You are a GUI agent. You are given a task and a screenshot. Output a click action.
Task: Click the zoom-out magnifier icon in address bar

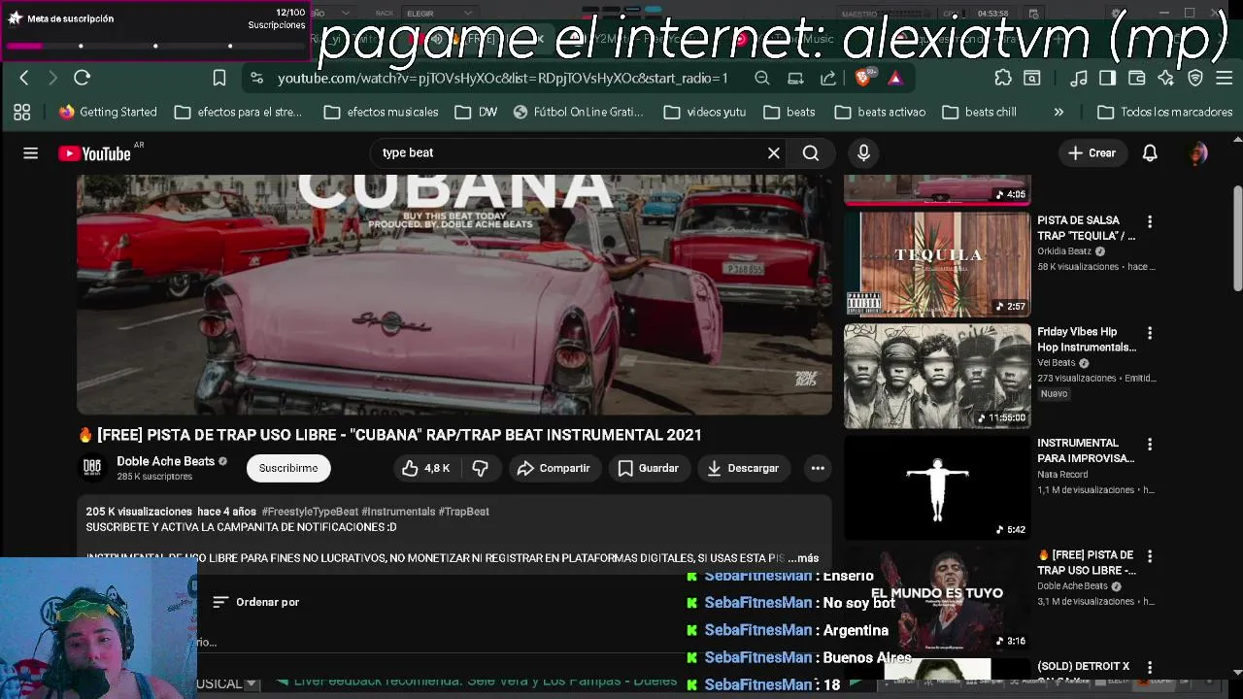pyautogui.click(x=762, y=78)
